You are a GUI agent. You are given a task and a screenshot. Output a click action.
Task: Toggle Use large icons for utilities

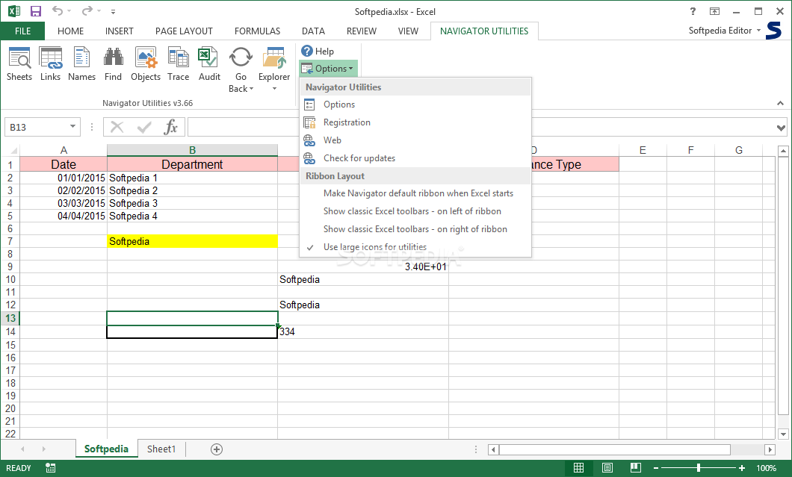pos(415,247)
